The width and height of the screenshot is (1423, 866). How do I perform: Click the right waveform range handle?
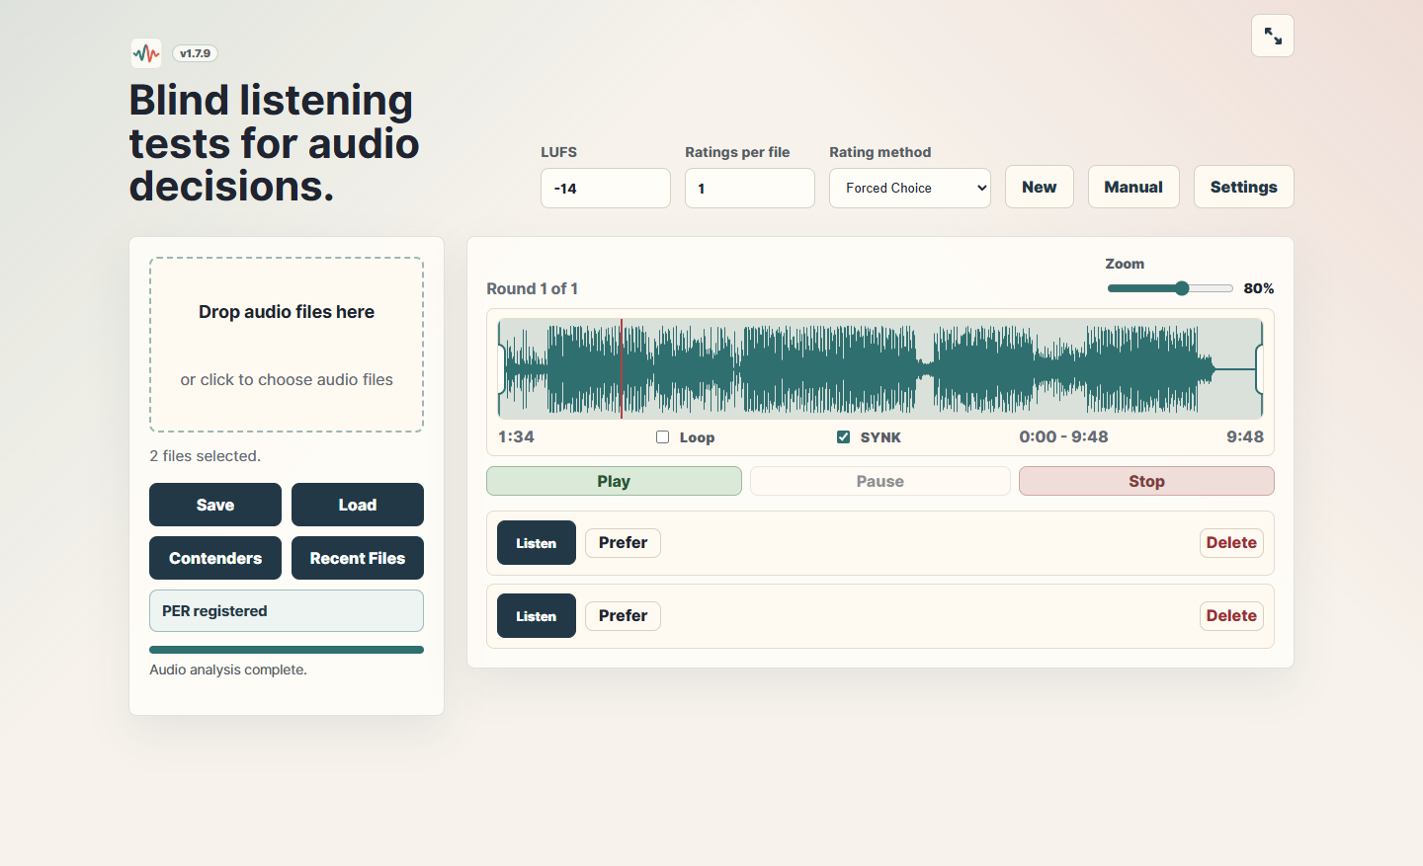pos(1259,369)
